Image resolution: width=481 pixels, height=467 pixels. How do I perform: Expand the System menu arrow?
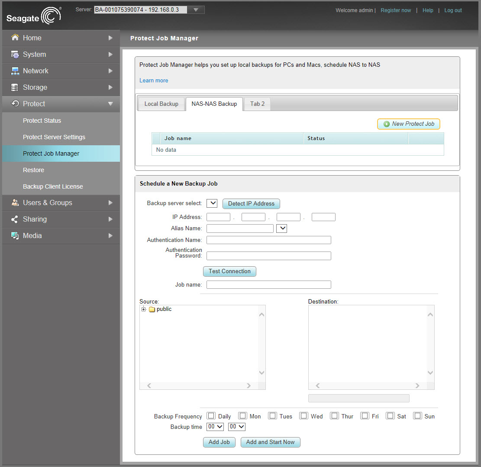click(110, 54)
